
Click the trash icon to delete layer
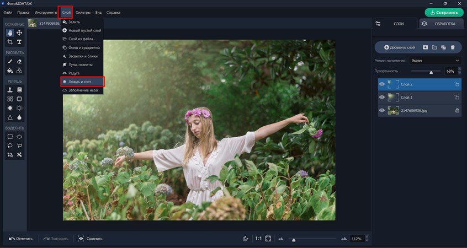(x=453, y=47)
